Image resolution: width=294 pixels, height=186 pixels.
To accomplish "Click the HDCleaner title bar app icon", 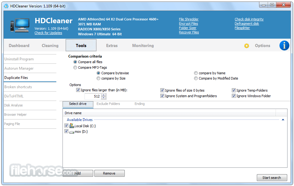I will (x=6, y=6).
